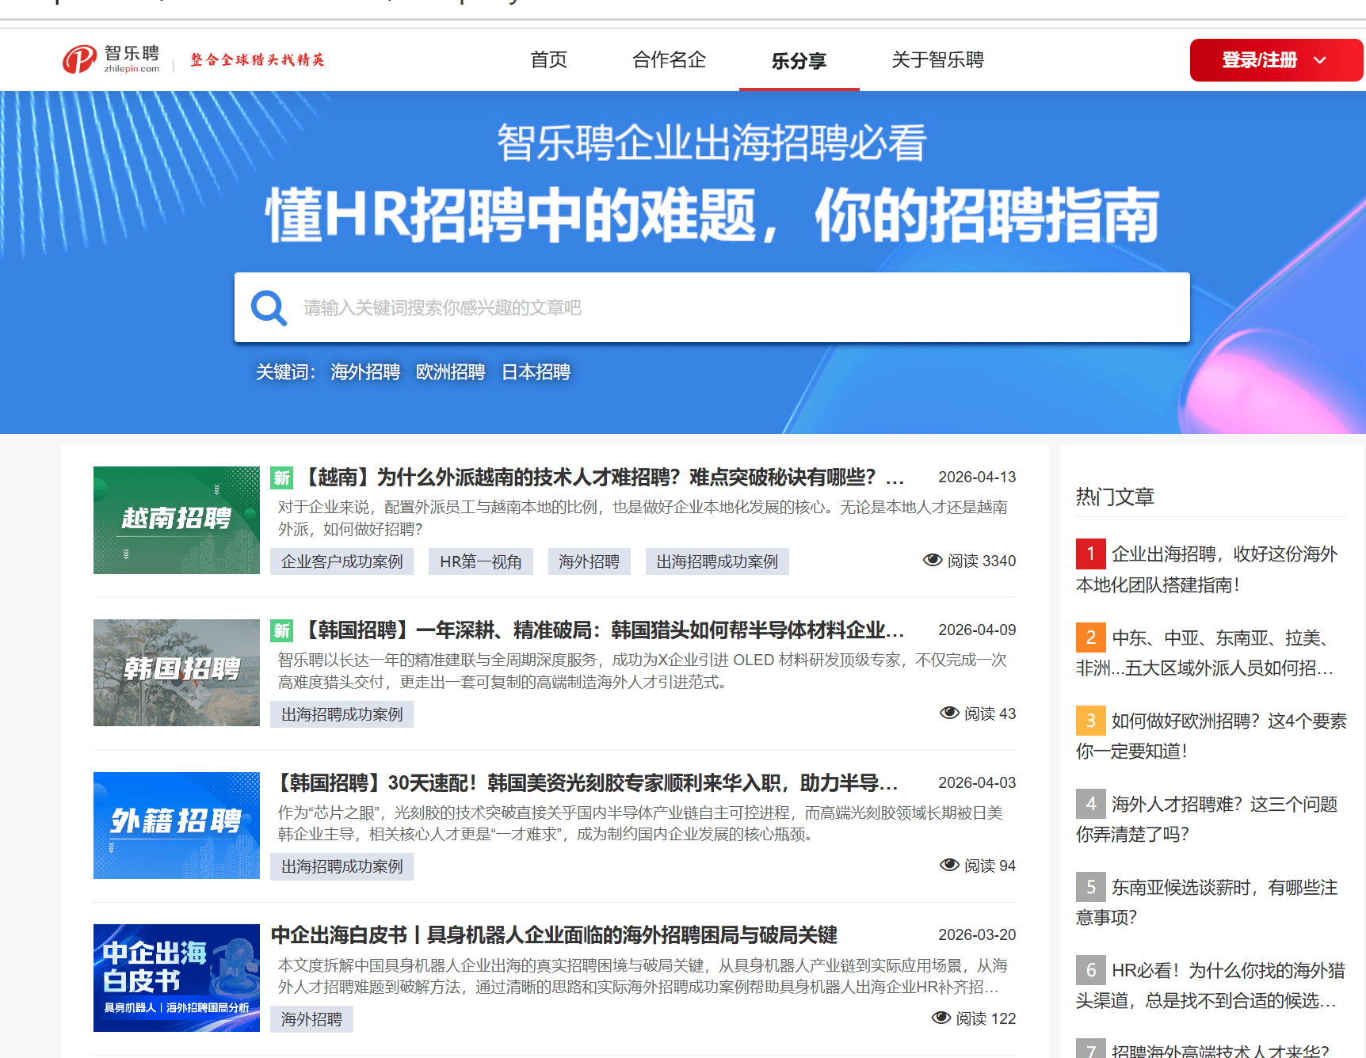Focus the article keyword search field
The height and width of the screenshot is (1058, 1366).
tap(737, 308)
